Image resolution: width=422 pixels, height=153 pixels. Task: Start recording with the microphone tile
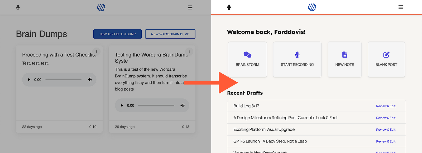[297, 59]
